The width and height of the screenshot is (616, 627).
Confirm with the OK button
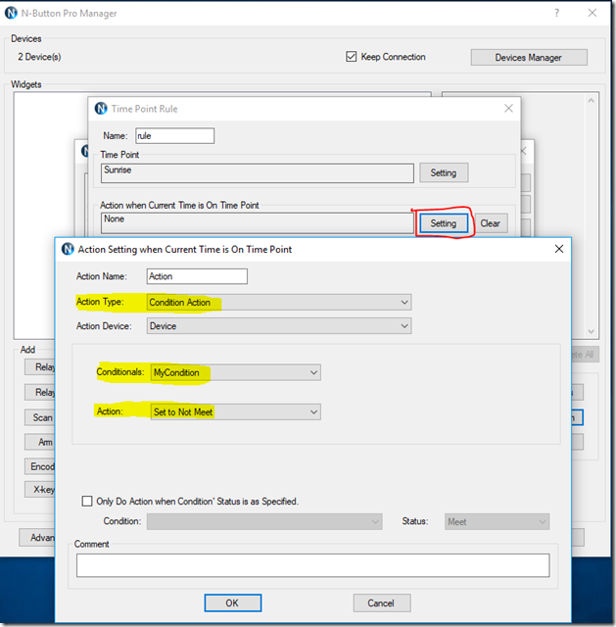233,603
